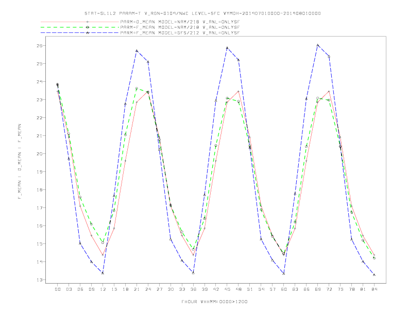This screenshot has height=315, width=408.
Task: Click the x-axis forecast hour label 30
Action: tap(171, 289)
